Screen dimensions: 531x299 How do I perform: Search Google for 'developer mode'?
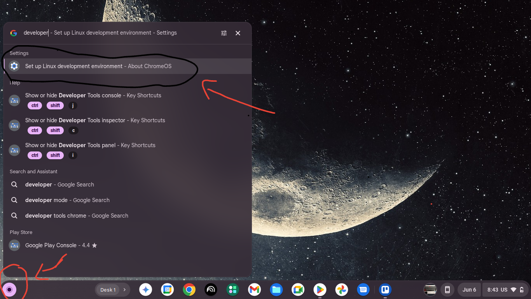click(128, 200)
